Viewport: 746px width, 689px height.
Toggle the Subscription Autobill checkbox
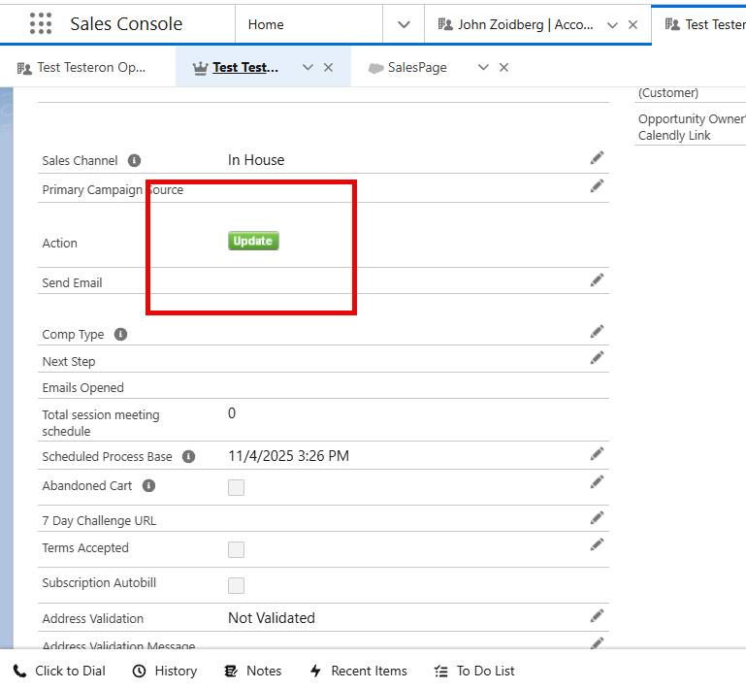236,585
